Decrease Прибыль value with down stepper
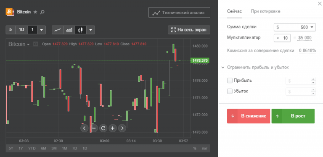 (313, 83)
